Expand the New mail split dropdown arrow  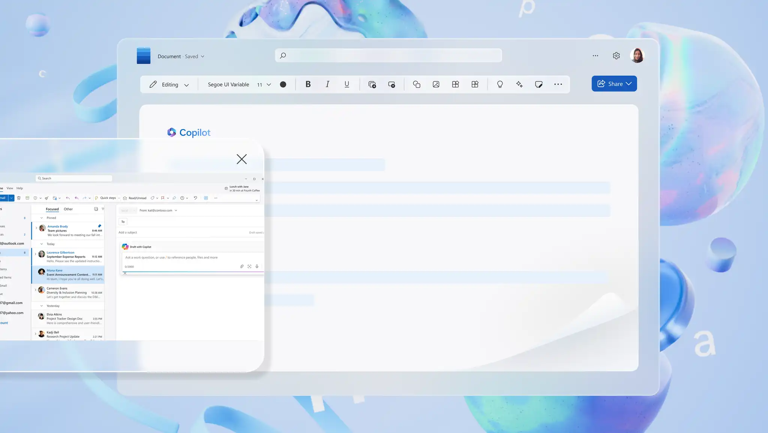[12, 198]
